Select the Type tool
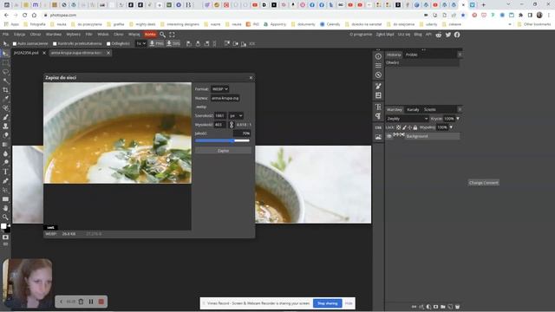 [5, 172]
